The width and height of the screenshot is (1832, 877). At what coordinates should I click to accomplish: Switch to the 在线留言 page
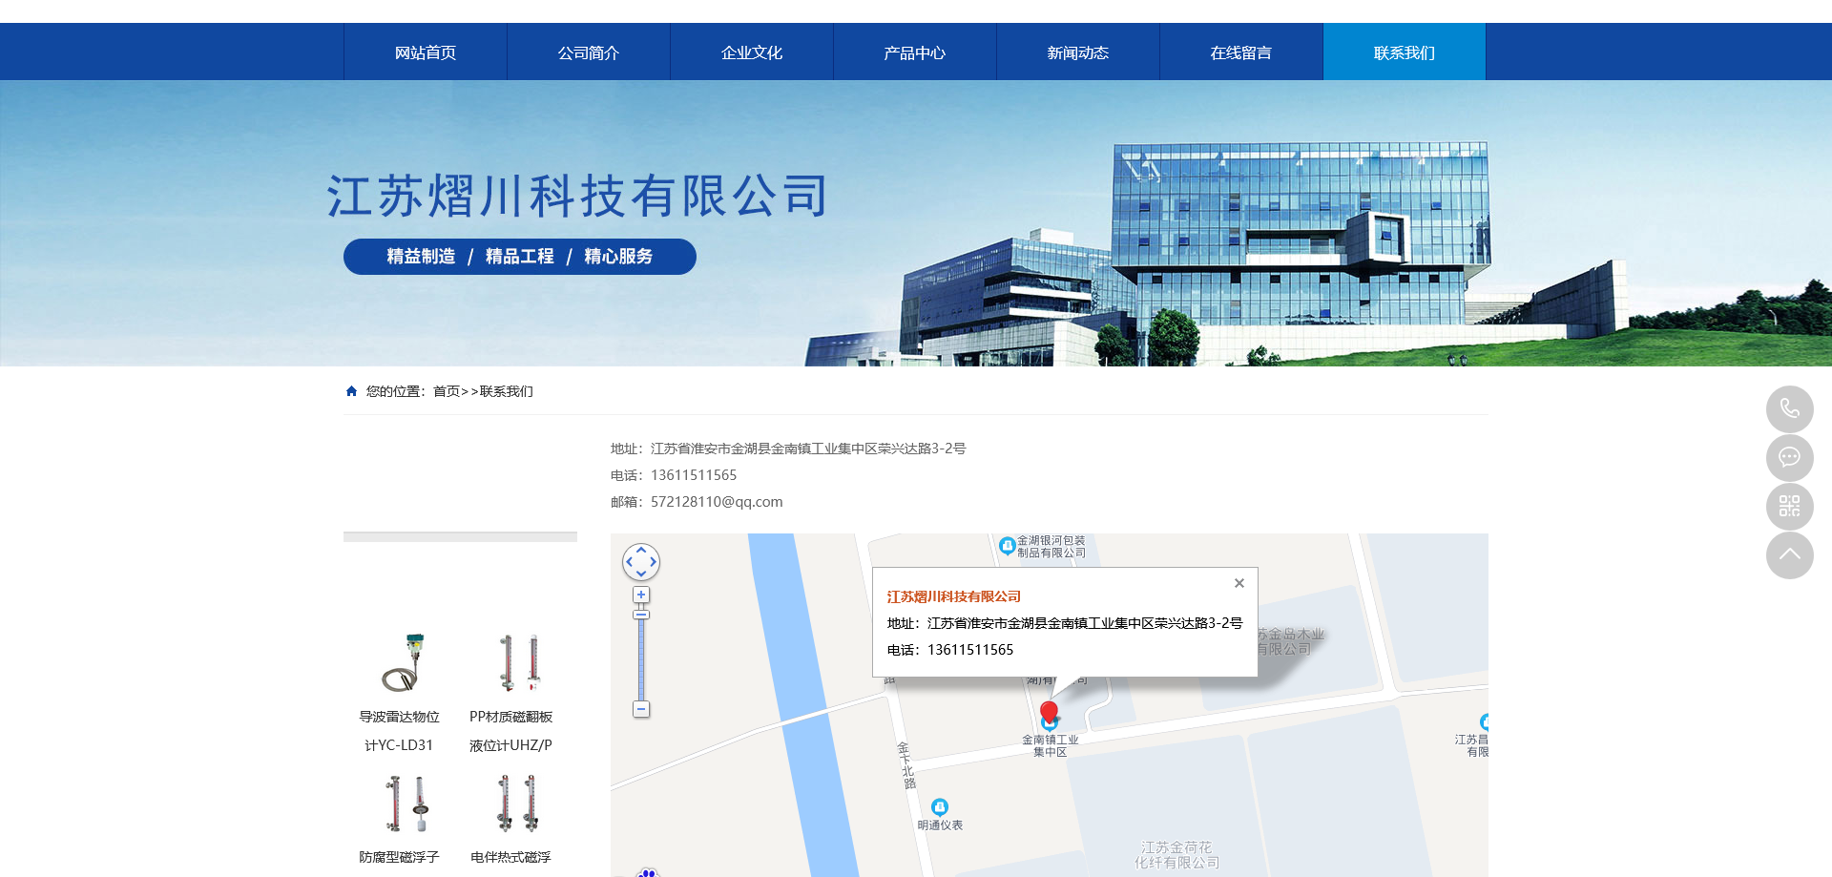[1240, 52]
